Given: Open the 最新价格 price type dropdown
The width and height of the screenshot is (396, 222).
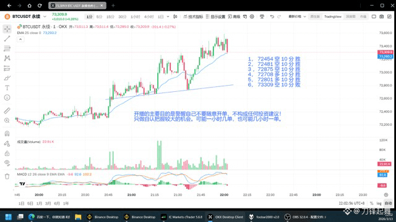Looking at the screenshot, I should (x=297, y=17).
